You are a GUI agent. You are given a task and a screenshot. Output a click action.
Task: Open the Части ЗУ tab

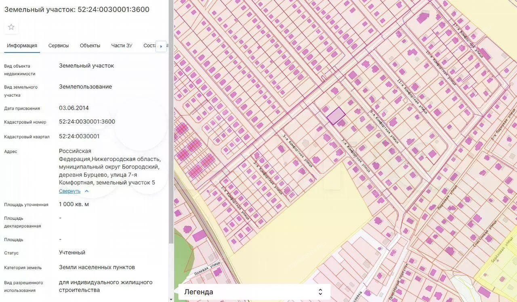[x=122, y=46]
